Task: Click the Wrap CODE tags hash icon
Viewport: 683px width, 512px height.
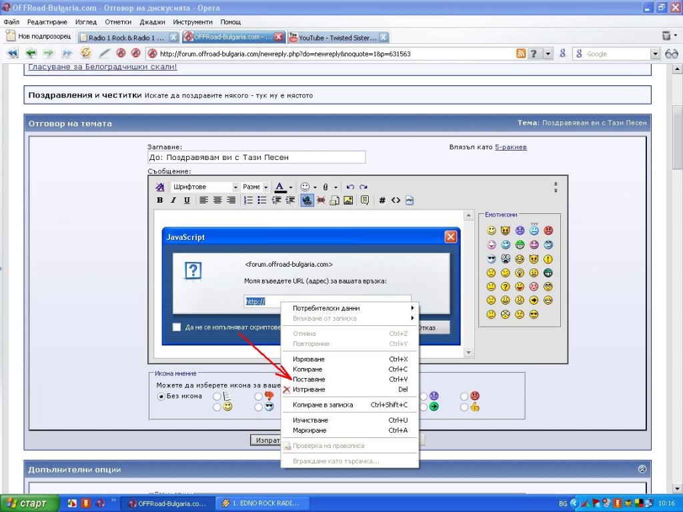Action: pyautogui.click(x=382, y=200)
